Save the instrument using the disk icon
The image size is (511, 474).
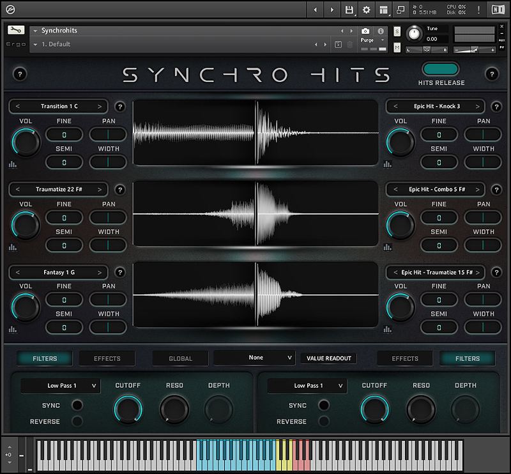click(349, 9)
